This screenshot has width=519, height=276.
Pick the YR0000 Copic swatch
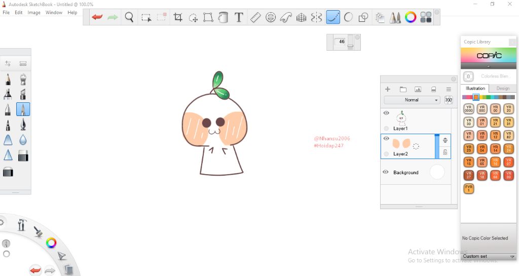(x=469, y=109)
